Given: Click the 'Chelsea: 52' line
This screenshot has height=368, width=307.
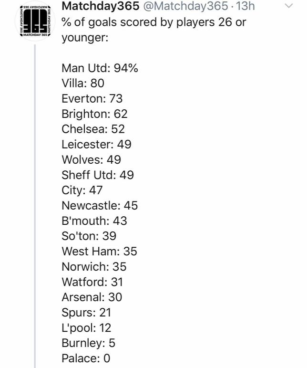Looking at the screenshot, I should (x=93, y=129).
